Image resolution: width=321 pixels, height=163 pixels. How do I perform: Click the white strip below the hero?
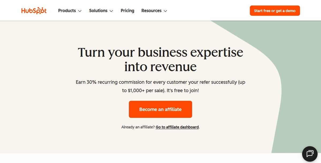[x=134, y=158]
